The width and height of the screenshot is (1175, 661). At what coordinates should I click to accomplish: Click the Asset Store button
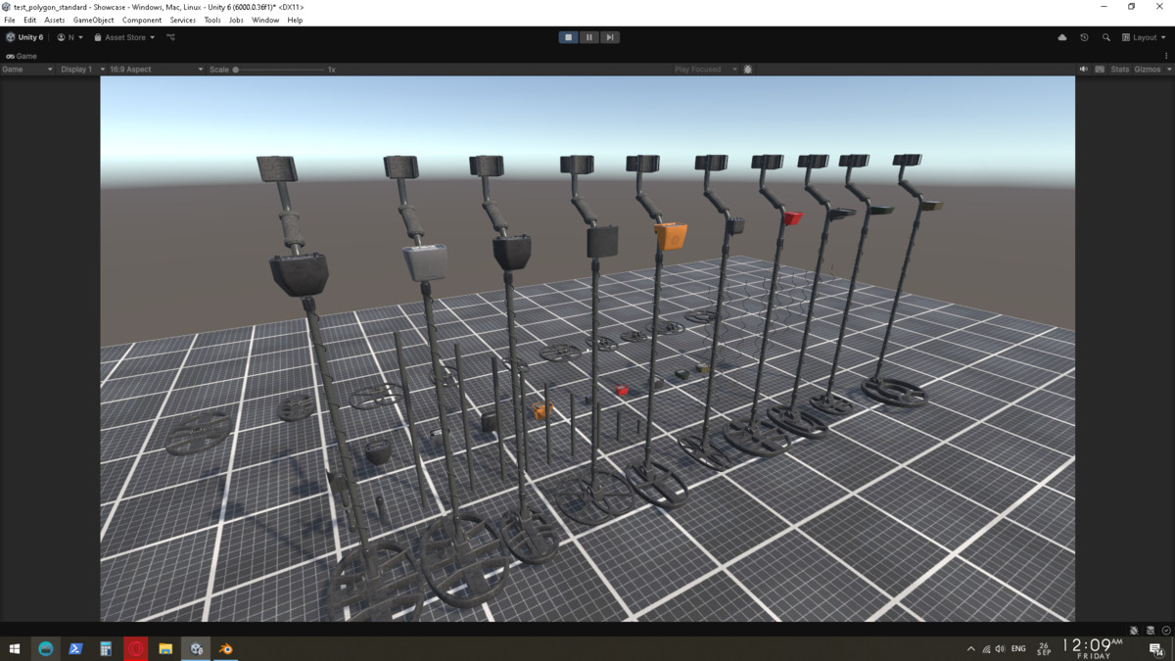(124, 37)
